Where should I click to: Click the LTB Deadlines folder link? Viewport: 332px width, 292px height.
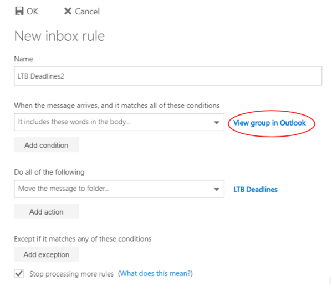pyautogui.click(x=256, y=190)
